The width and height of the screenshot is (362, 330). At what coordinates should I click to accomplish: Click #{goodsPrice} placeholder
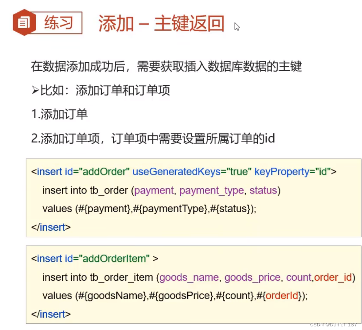181,296
